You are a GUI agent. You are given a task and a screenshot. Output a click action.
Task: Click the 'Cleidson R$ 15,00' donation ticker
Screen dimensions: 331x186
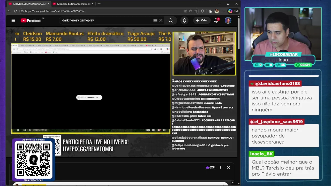coord(32,36)
